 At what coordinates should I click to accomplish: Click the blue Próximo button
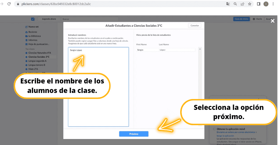pos(133,134)
